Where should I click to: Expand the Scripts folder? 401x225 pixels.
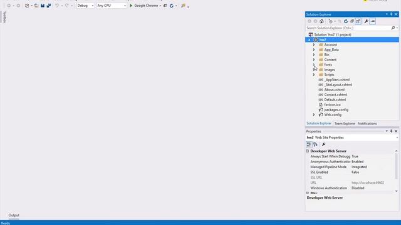click(x=314, y=75)
